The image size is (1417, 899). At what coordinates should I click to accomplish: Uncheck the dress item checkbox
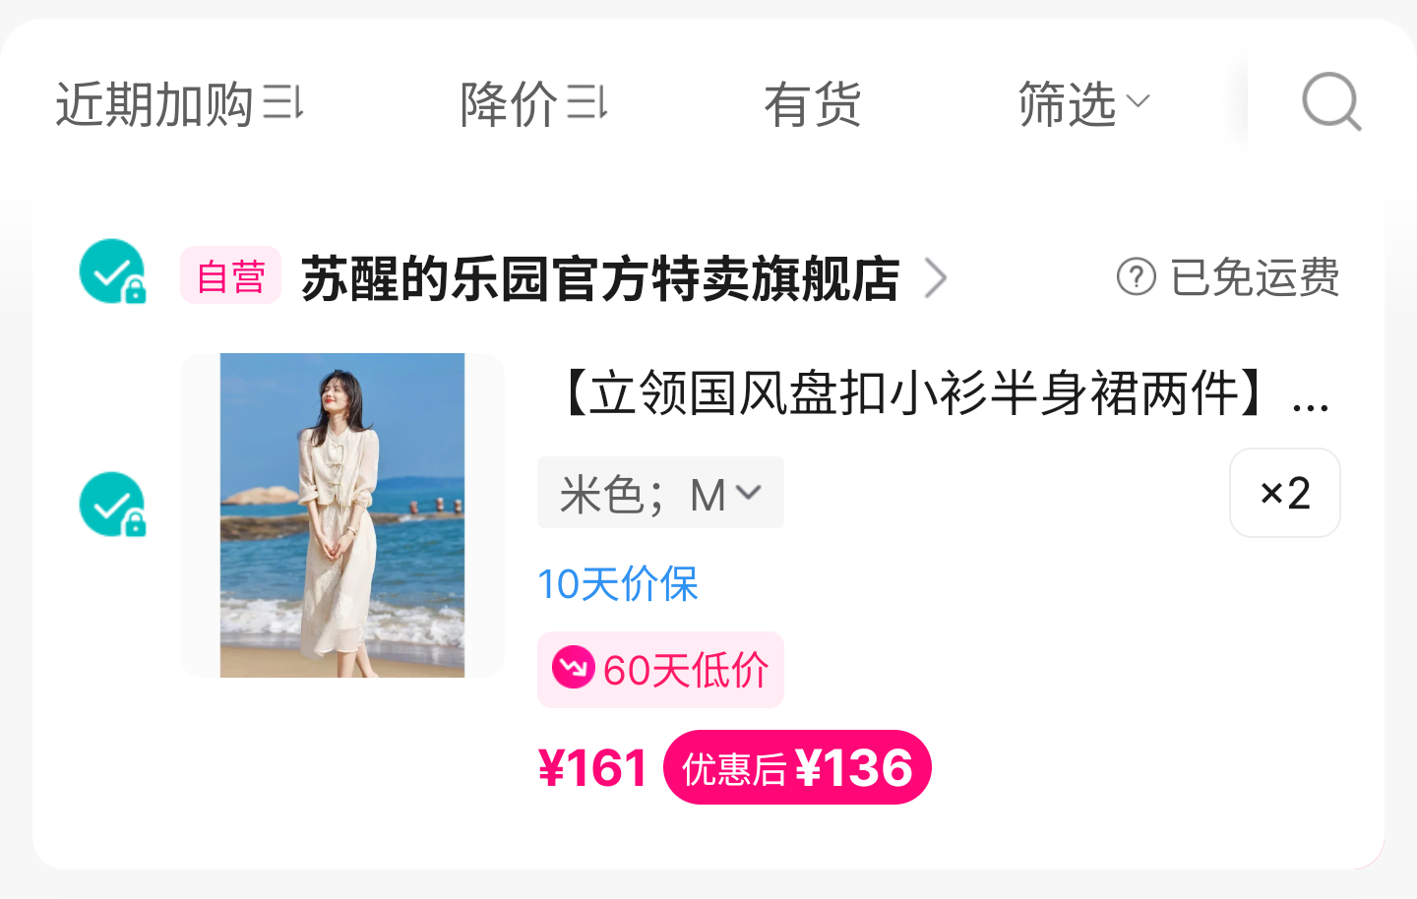click(112, 505)
